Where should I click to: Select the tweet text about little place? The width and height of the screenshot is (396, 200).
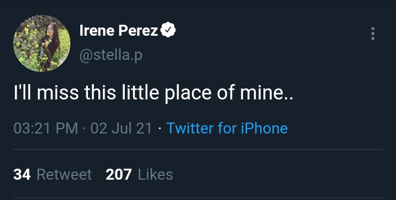(x=153, y=92)
